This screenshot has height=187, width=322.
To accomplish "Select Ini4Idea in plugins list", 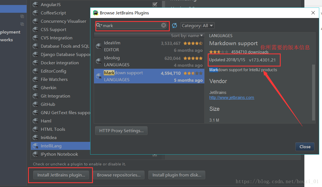I will [x=60, y=137].
